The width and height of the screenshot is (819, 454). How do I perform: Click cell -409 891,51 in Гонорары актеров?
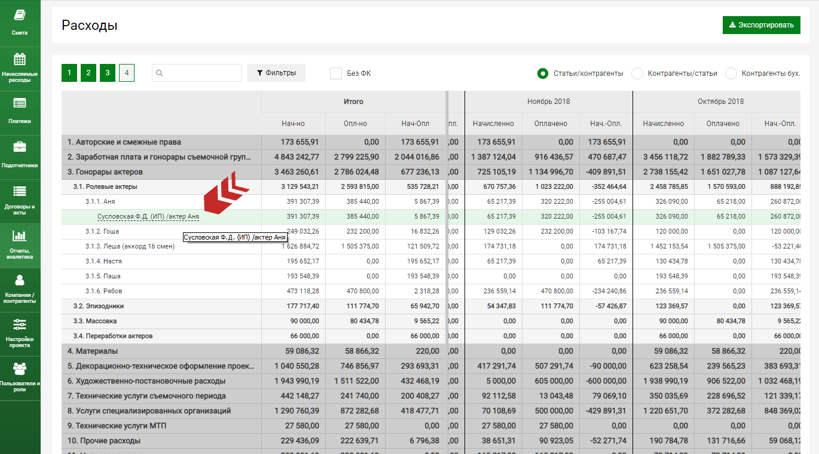coord(605,172)
